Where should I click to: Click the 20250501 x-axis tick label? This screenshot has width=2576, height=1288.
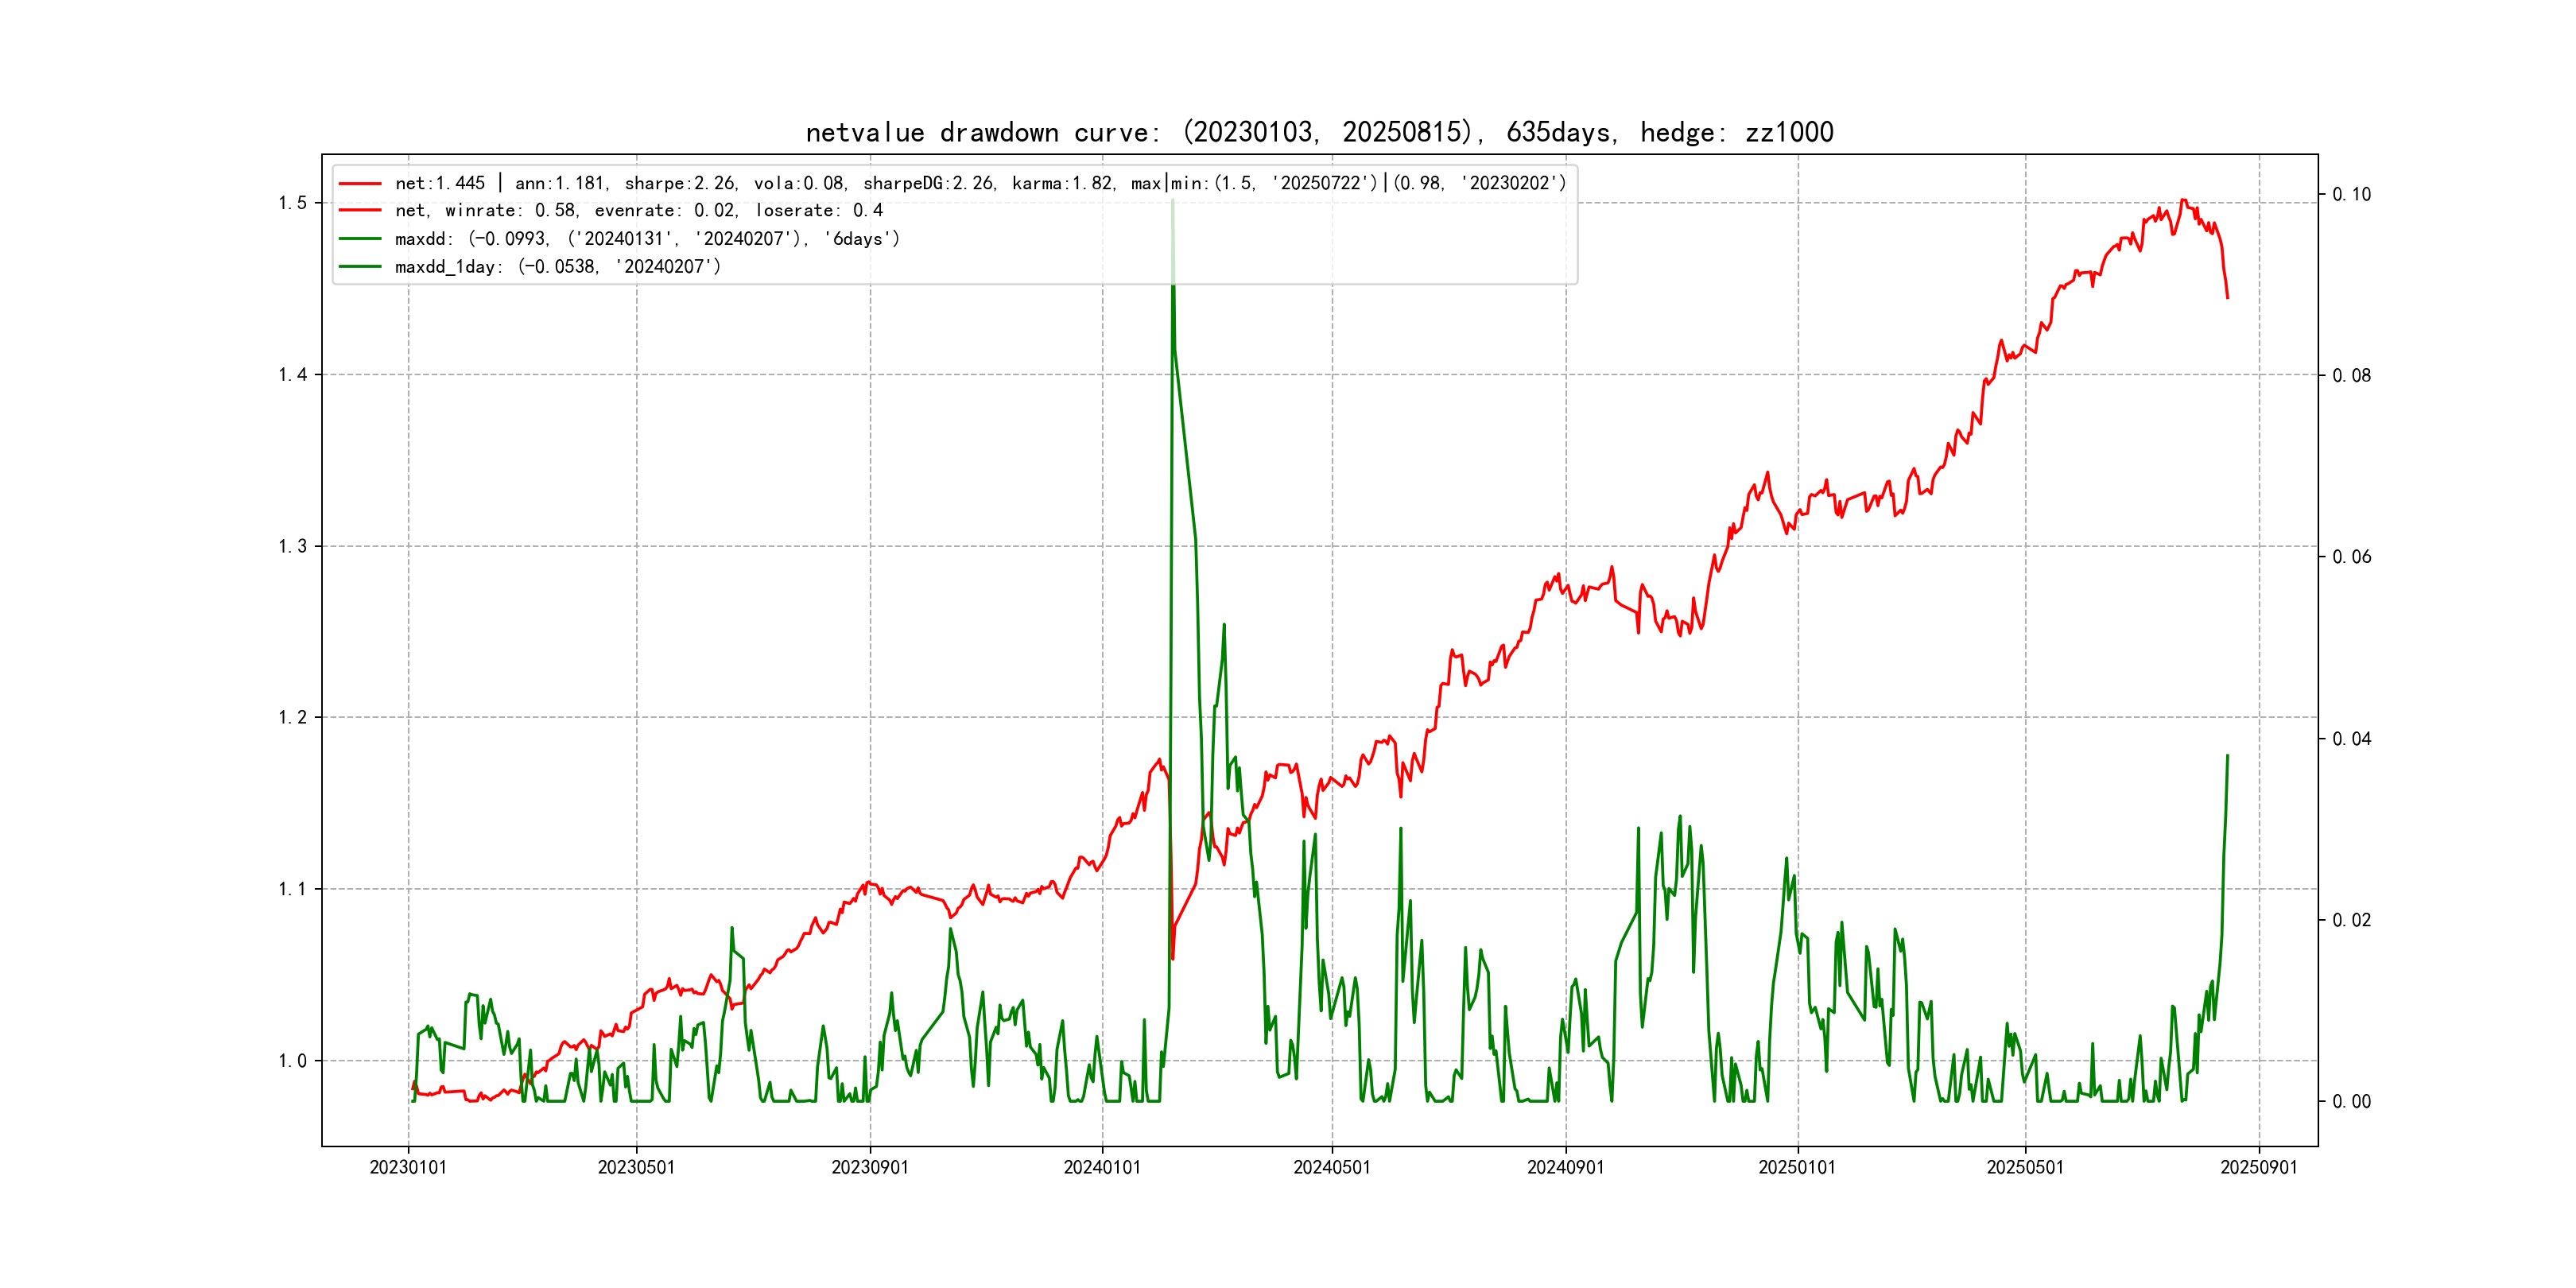point(2025,1167)
